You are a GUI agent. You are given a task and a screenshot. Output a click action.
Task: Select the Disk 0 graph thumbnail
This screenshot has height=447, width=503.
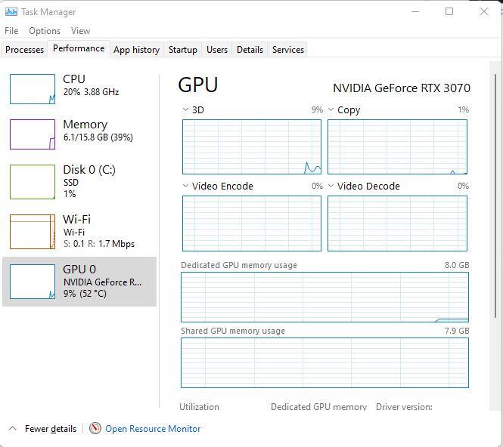pyautogui.click(x=32, y=181)
